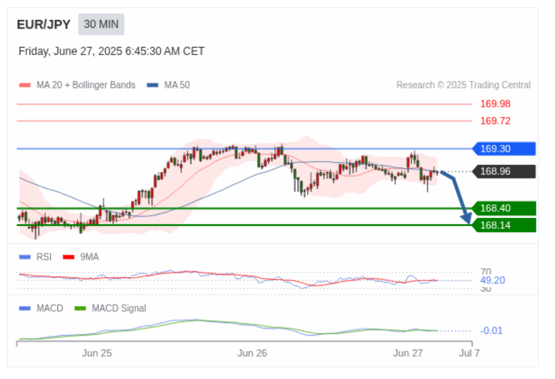Click the blue MA 50 legend swatch
The height and width of the screenshot is (379, 555).
coord(153,85)
